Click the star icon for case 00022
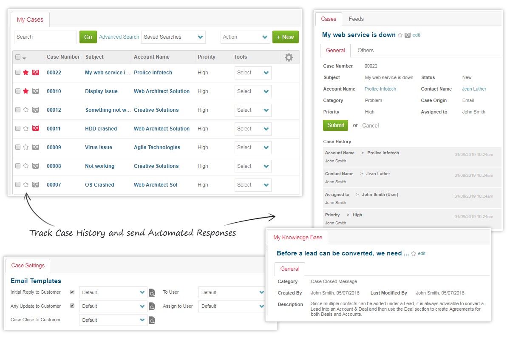Screen dimensions: 510x340 pyautogui.click(x=25, y=73)
